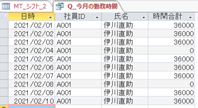The width and height of the screenshot is (198, 108).
Task: Click 社員ID cell in the 2021/02/07 row
Action: pos(64,75)
